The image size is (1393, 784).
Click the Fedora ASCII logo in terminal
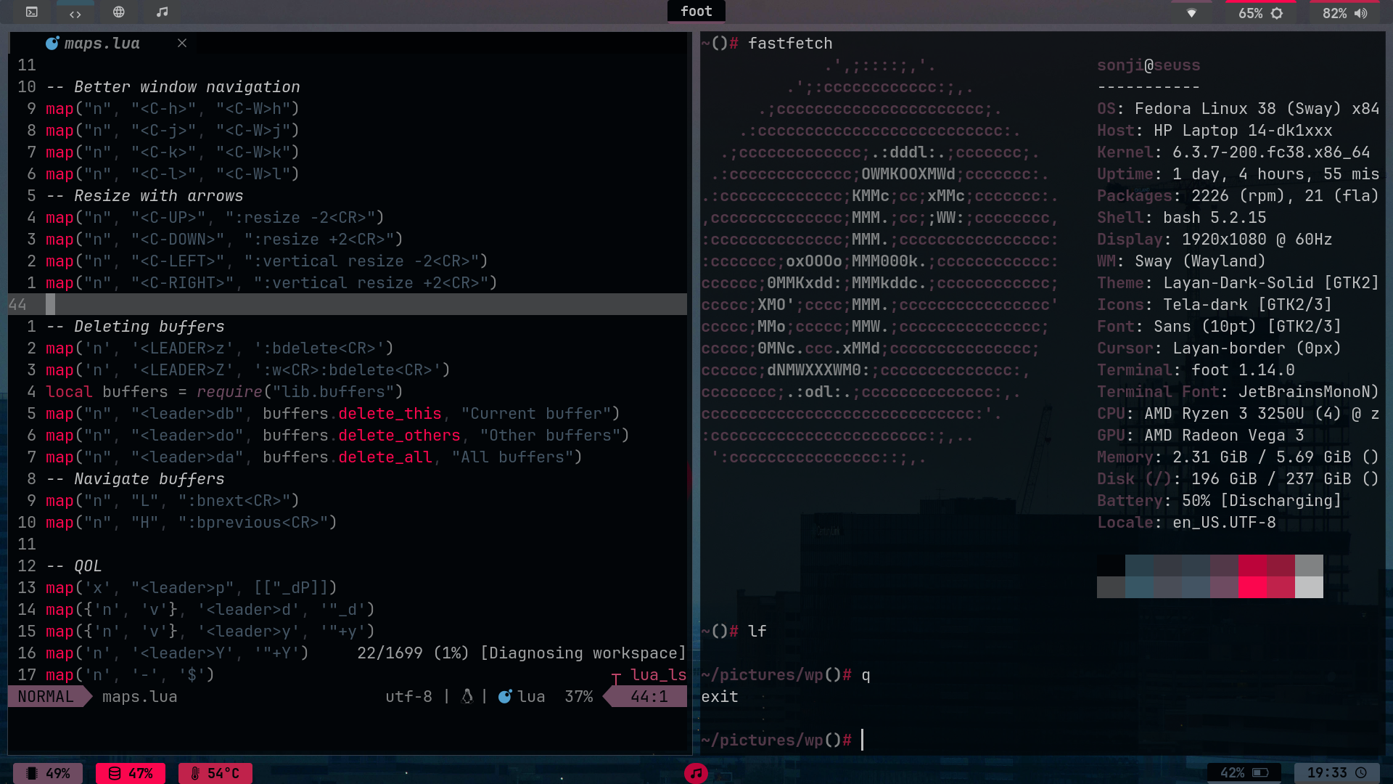tap(879, 261)
